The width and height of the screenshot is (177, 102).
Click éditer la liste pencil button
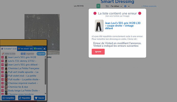tap(9, 54)
